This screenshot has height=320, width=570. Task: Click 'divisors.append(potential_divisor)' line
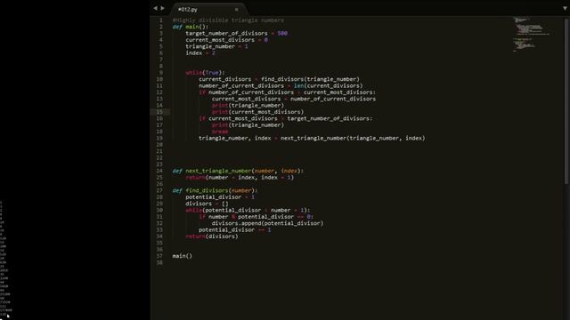coord(267,223)
